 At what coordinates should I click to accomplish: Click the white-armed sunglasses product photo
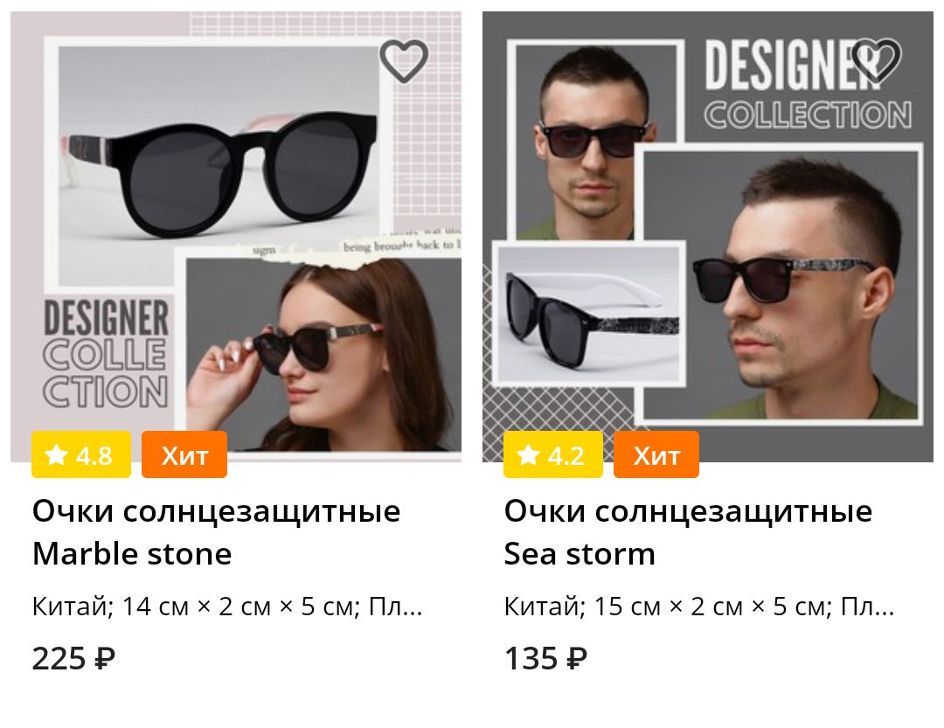click(x=589, y=314)
